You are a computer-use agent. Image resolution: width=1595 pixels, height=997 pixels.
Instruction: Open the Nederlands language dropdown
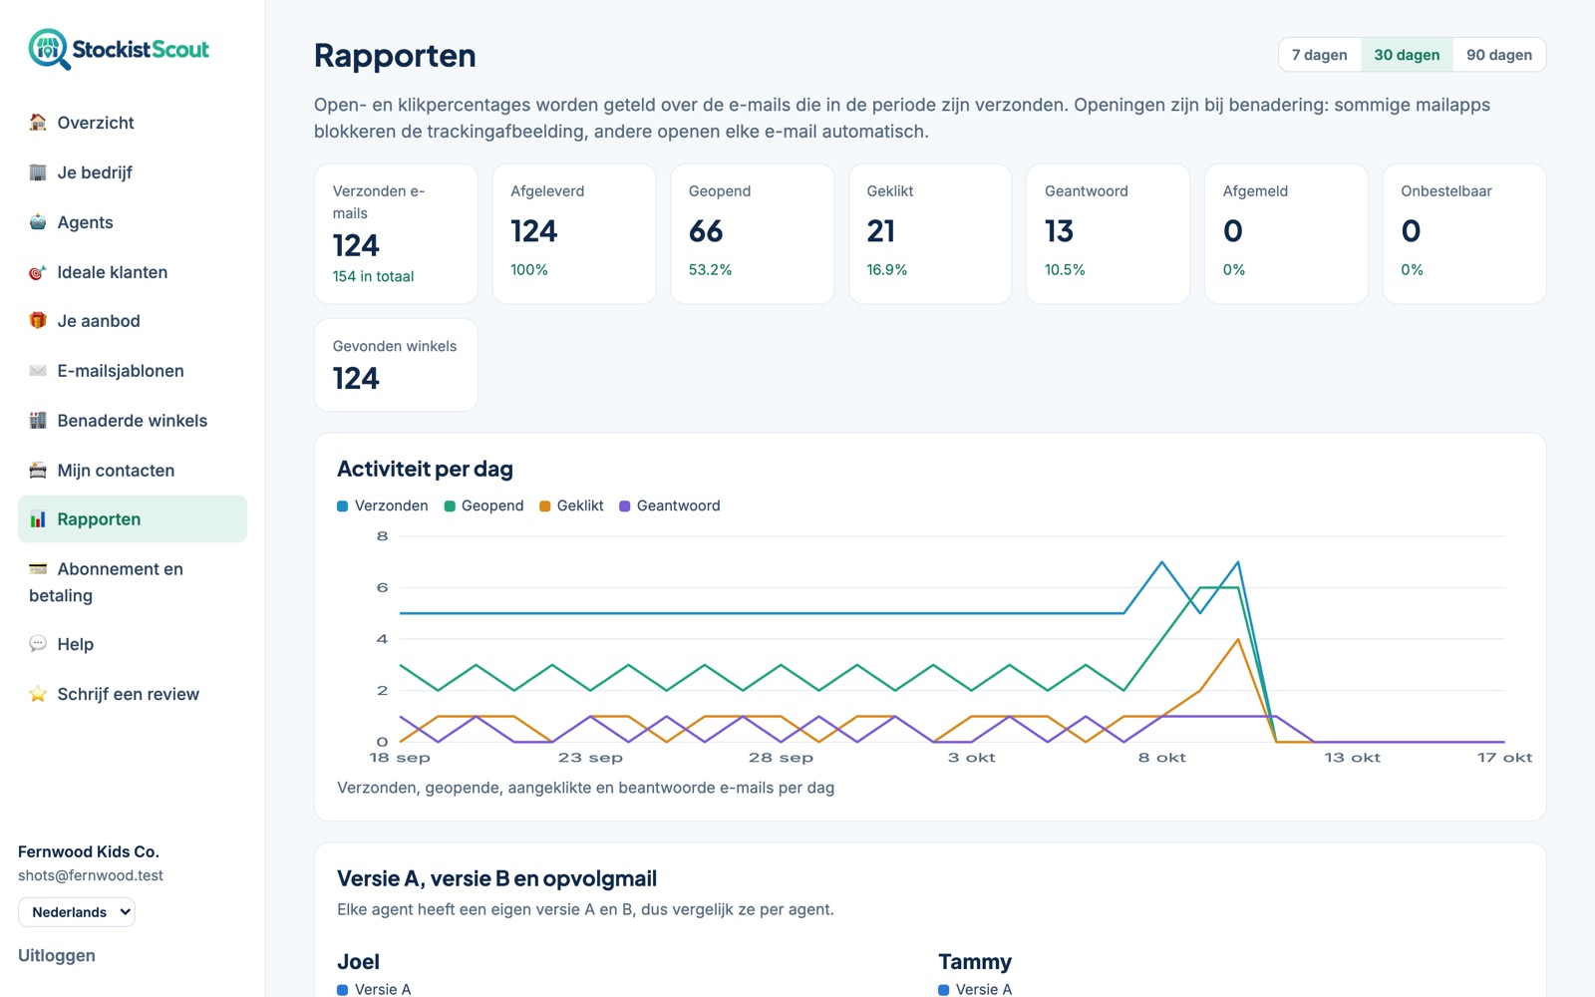77,912
